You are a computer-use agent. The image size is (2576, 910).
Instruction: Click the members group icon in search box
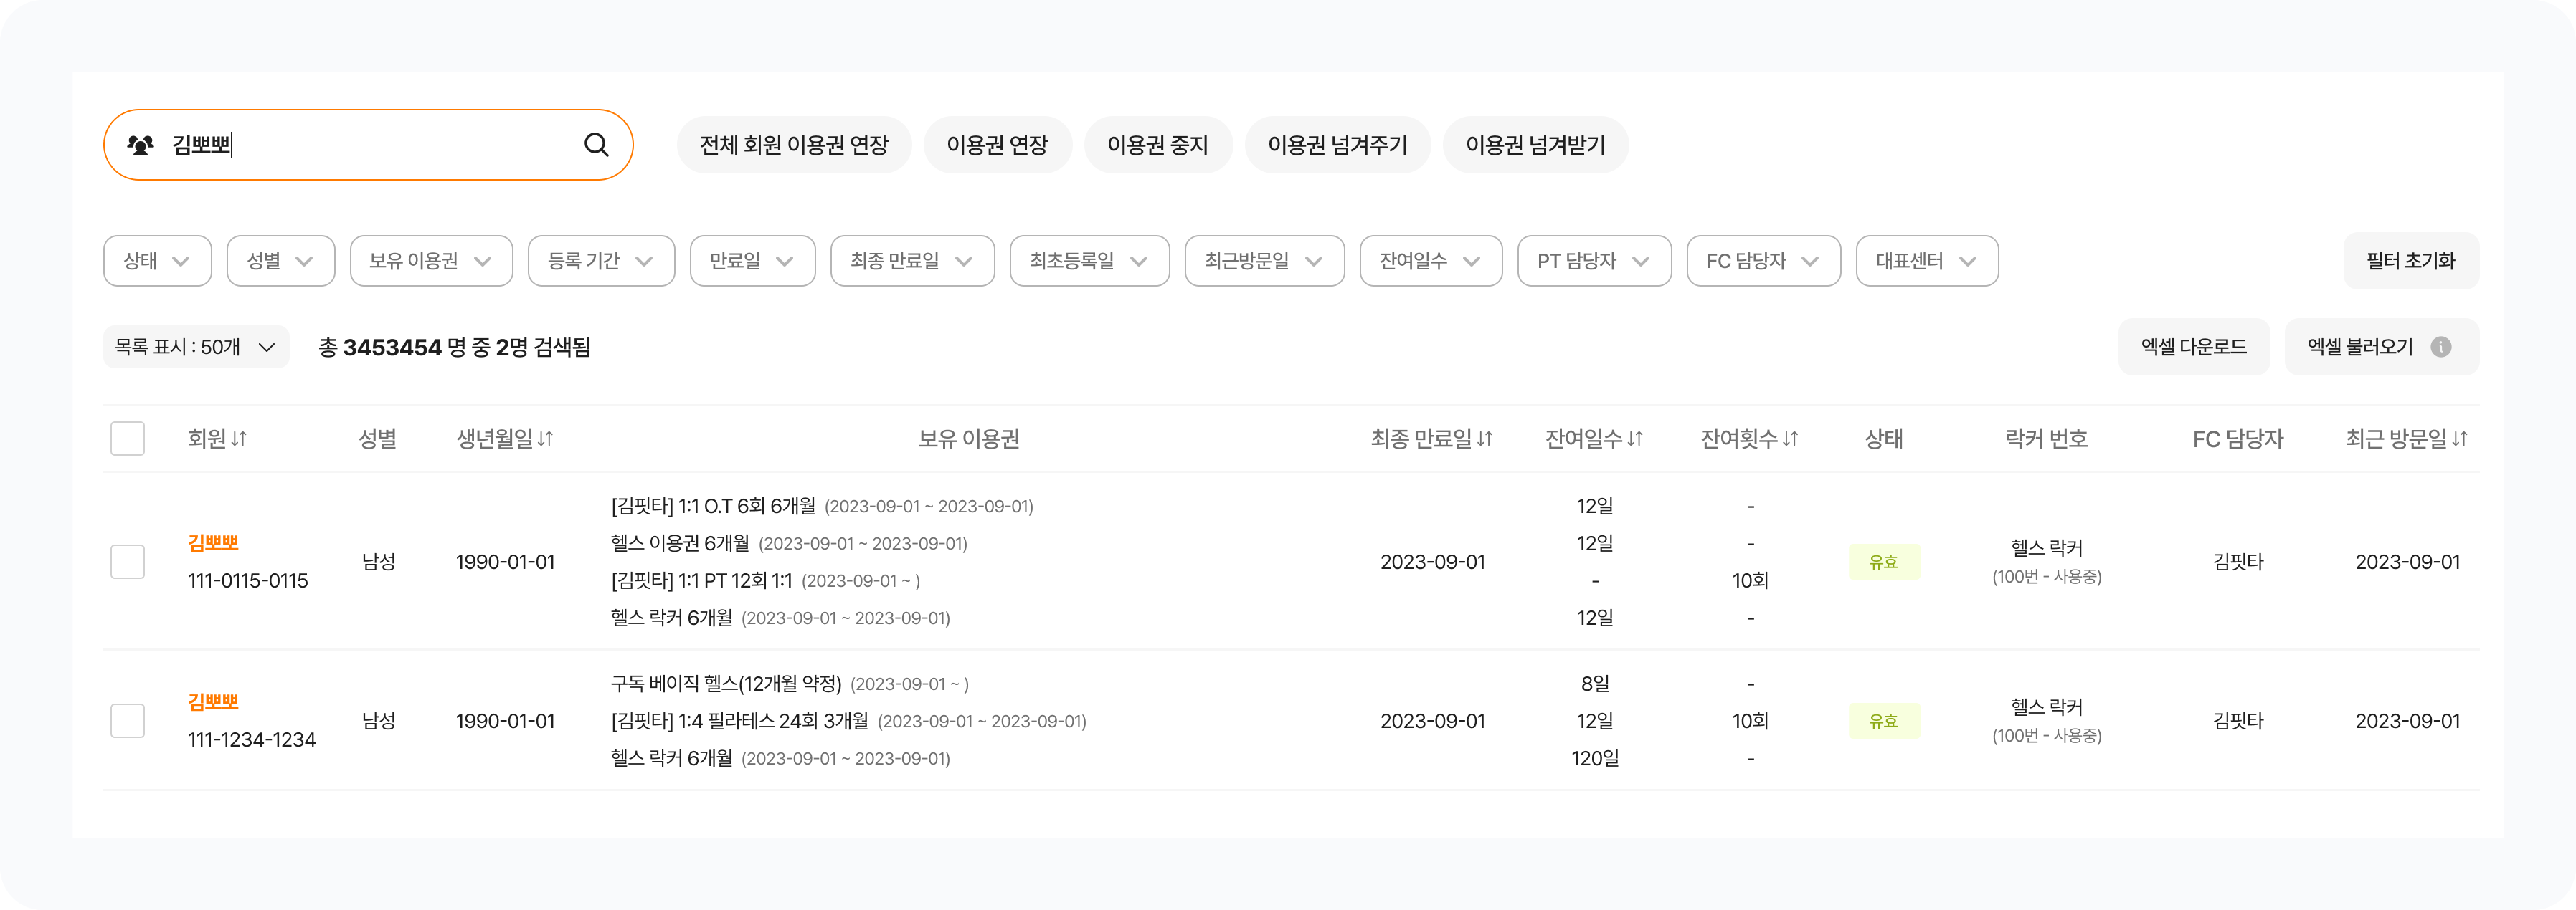click(141, 145)
